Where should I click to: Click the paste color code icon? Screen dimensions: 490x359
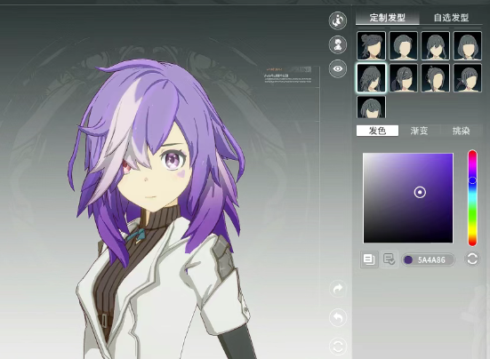point(390,259)
